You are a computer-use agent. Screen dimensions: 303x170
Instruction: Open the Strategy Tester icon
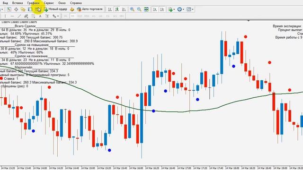click(x=37, y=9)
